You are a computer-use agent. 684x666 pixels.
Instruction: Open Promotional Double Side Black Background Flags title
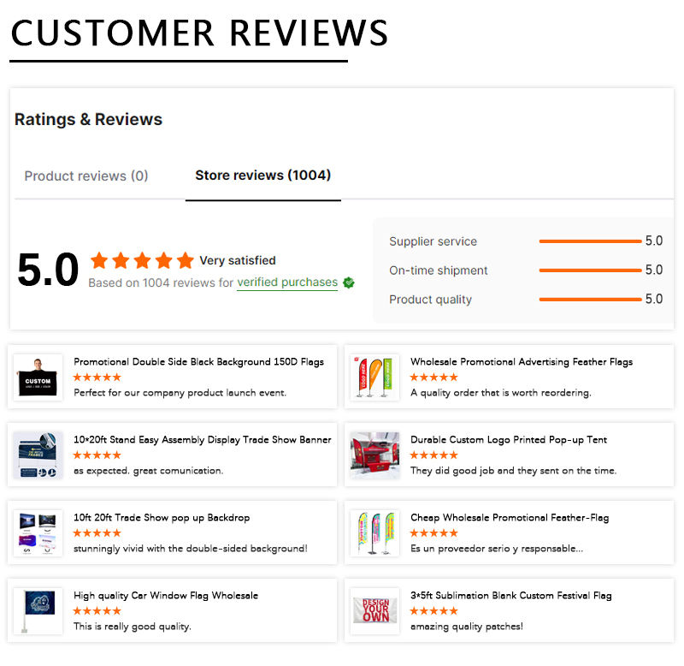pos(199,361)
